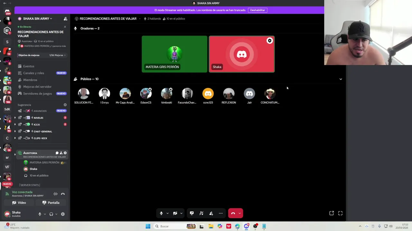
Task: Select MATERIA GRIS PERRÓN speaker tile
Action: click(174, 54)
